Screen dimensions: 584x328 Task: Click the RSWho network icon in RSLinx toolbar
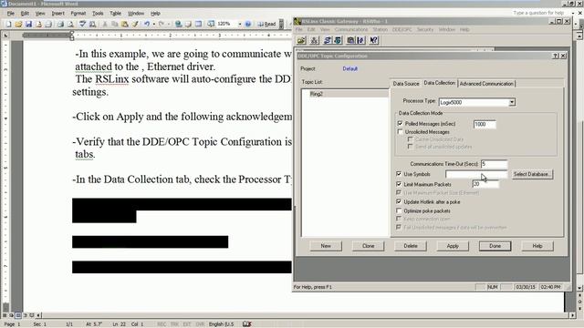[314, 40]
